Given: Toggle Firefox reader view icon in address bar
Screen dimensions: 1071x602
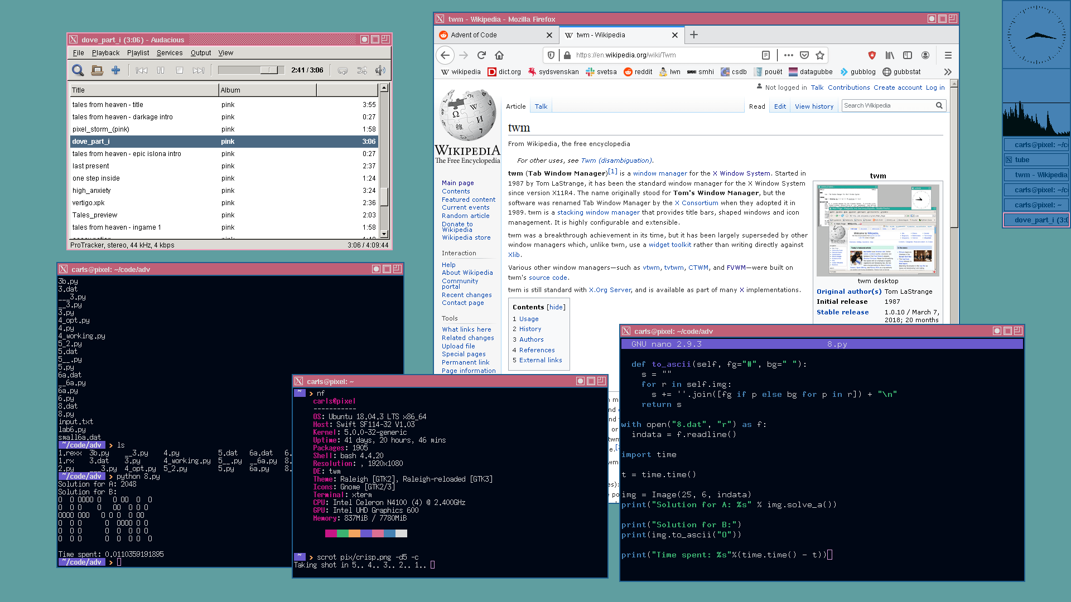Looking at the screenshot, I should [x=766, y=55].
